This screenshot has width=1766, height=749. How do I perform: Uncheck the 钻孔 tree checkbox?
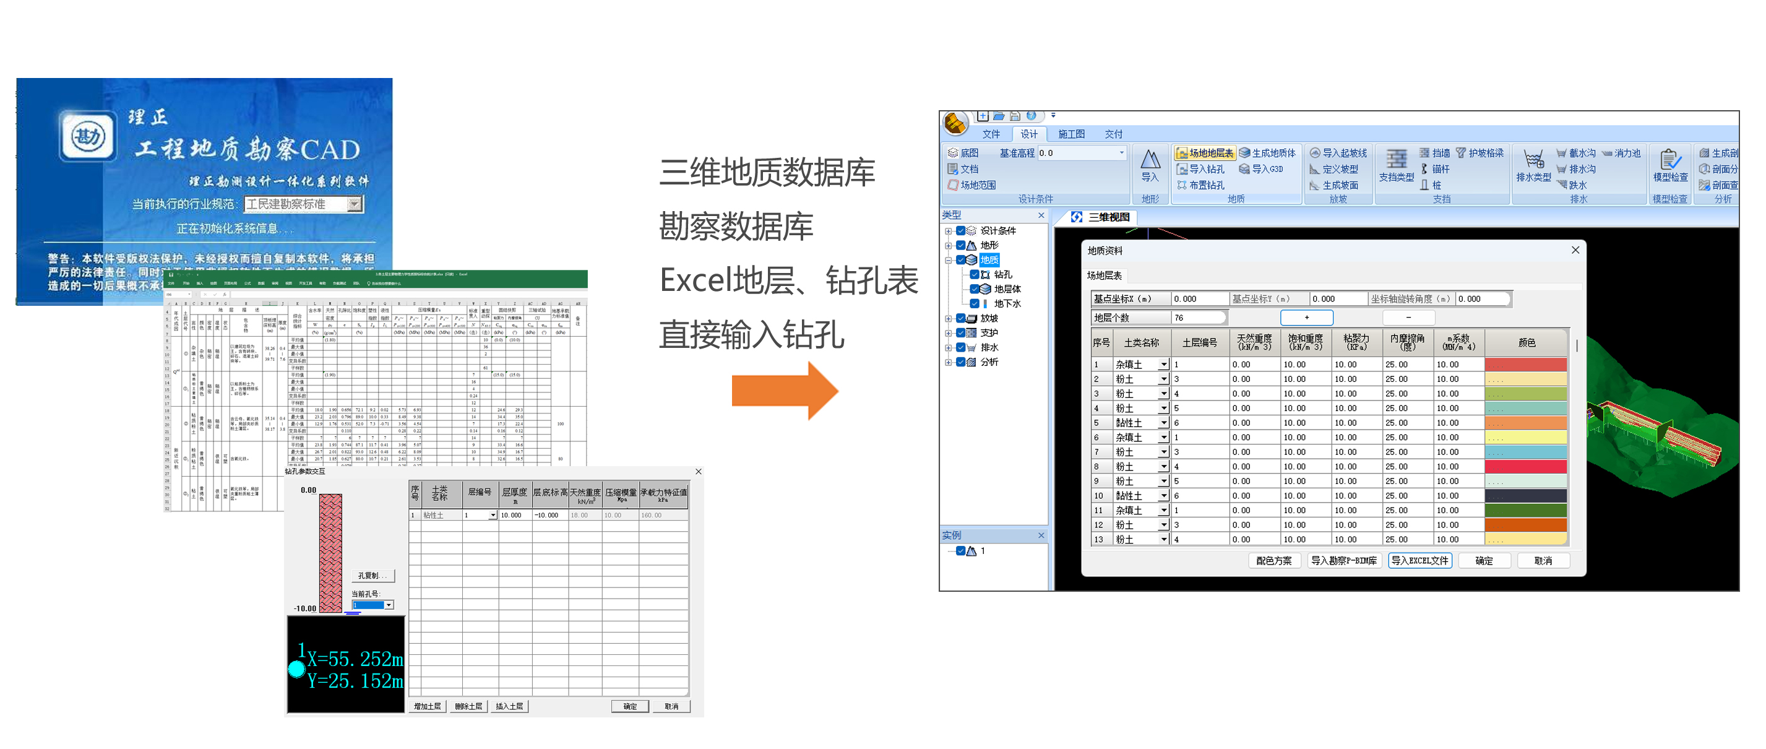point(974,274)
